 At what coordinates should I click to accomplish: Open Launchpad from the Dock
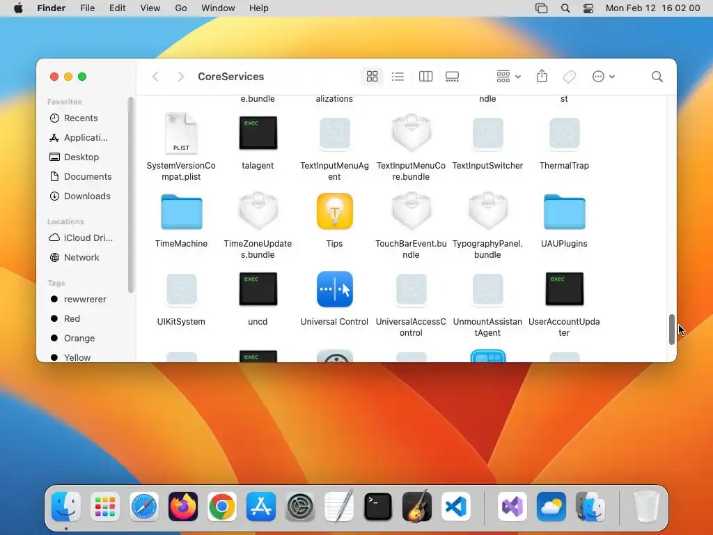pyautogui.click(x=105, y=506)
